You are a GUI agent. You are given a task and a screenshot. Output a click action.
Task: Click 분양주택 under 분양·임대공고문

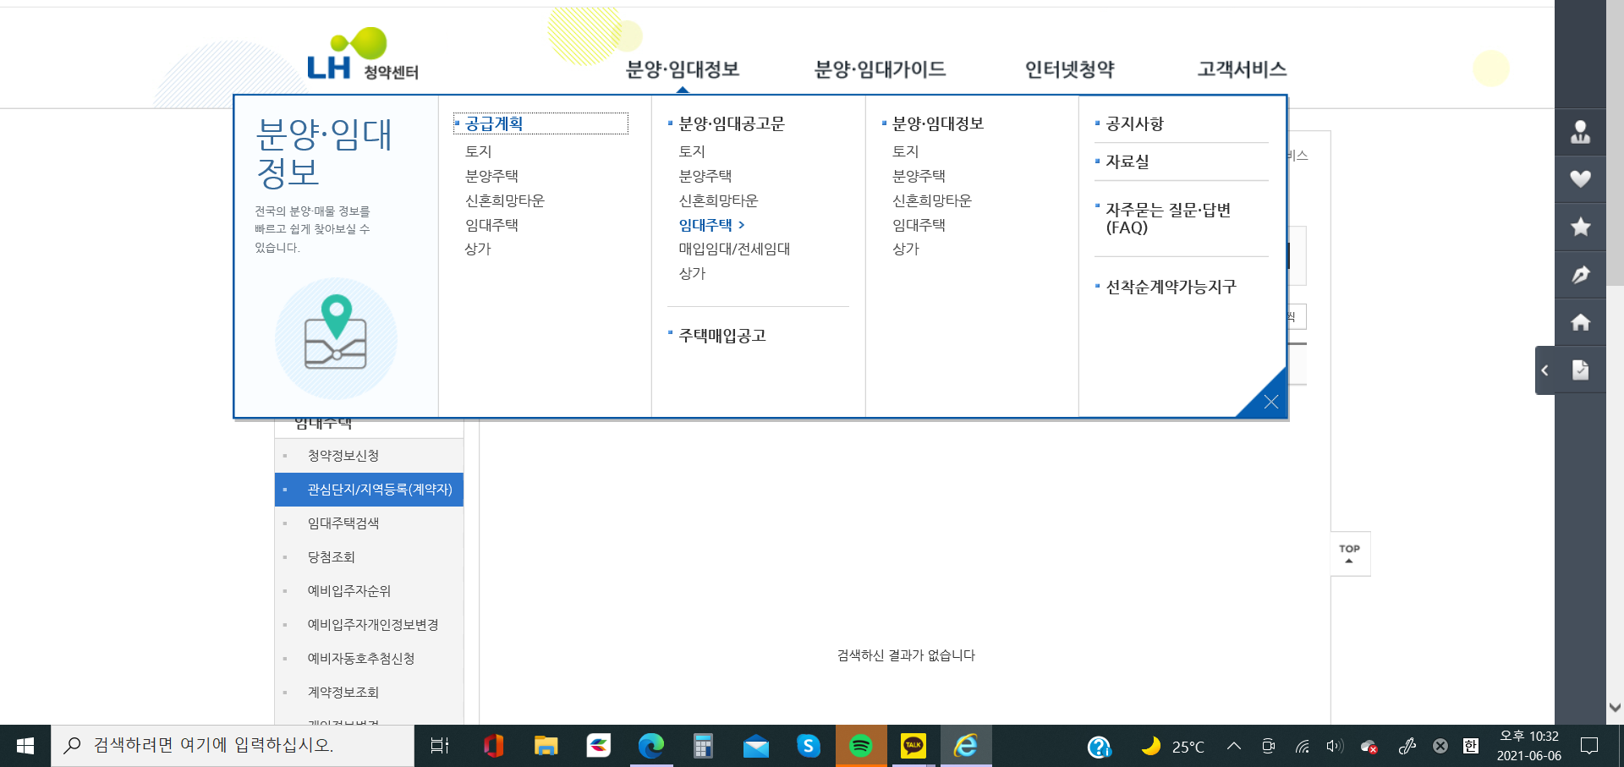[705, 176]
